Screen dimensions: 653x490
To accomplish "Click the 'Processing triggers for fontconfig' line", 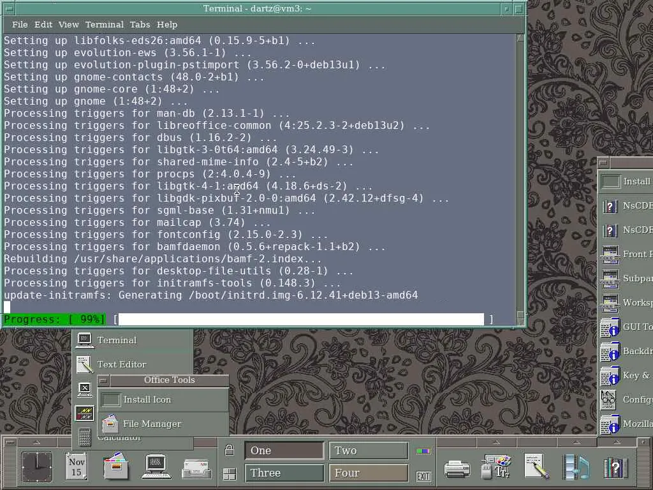I will pos(166,235).
